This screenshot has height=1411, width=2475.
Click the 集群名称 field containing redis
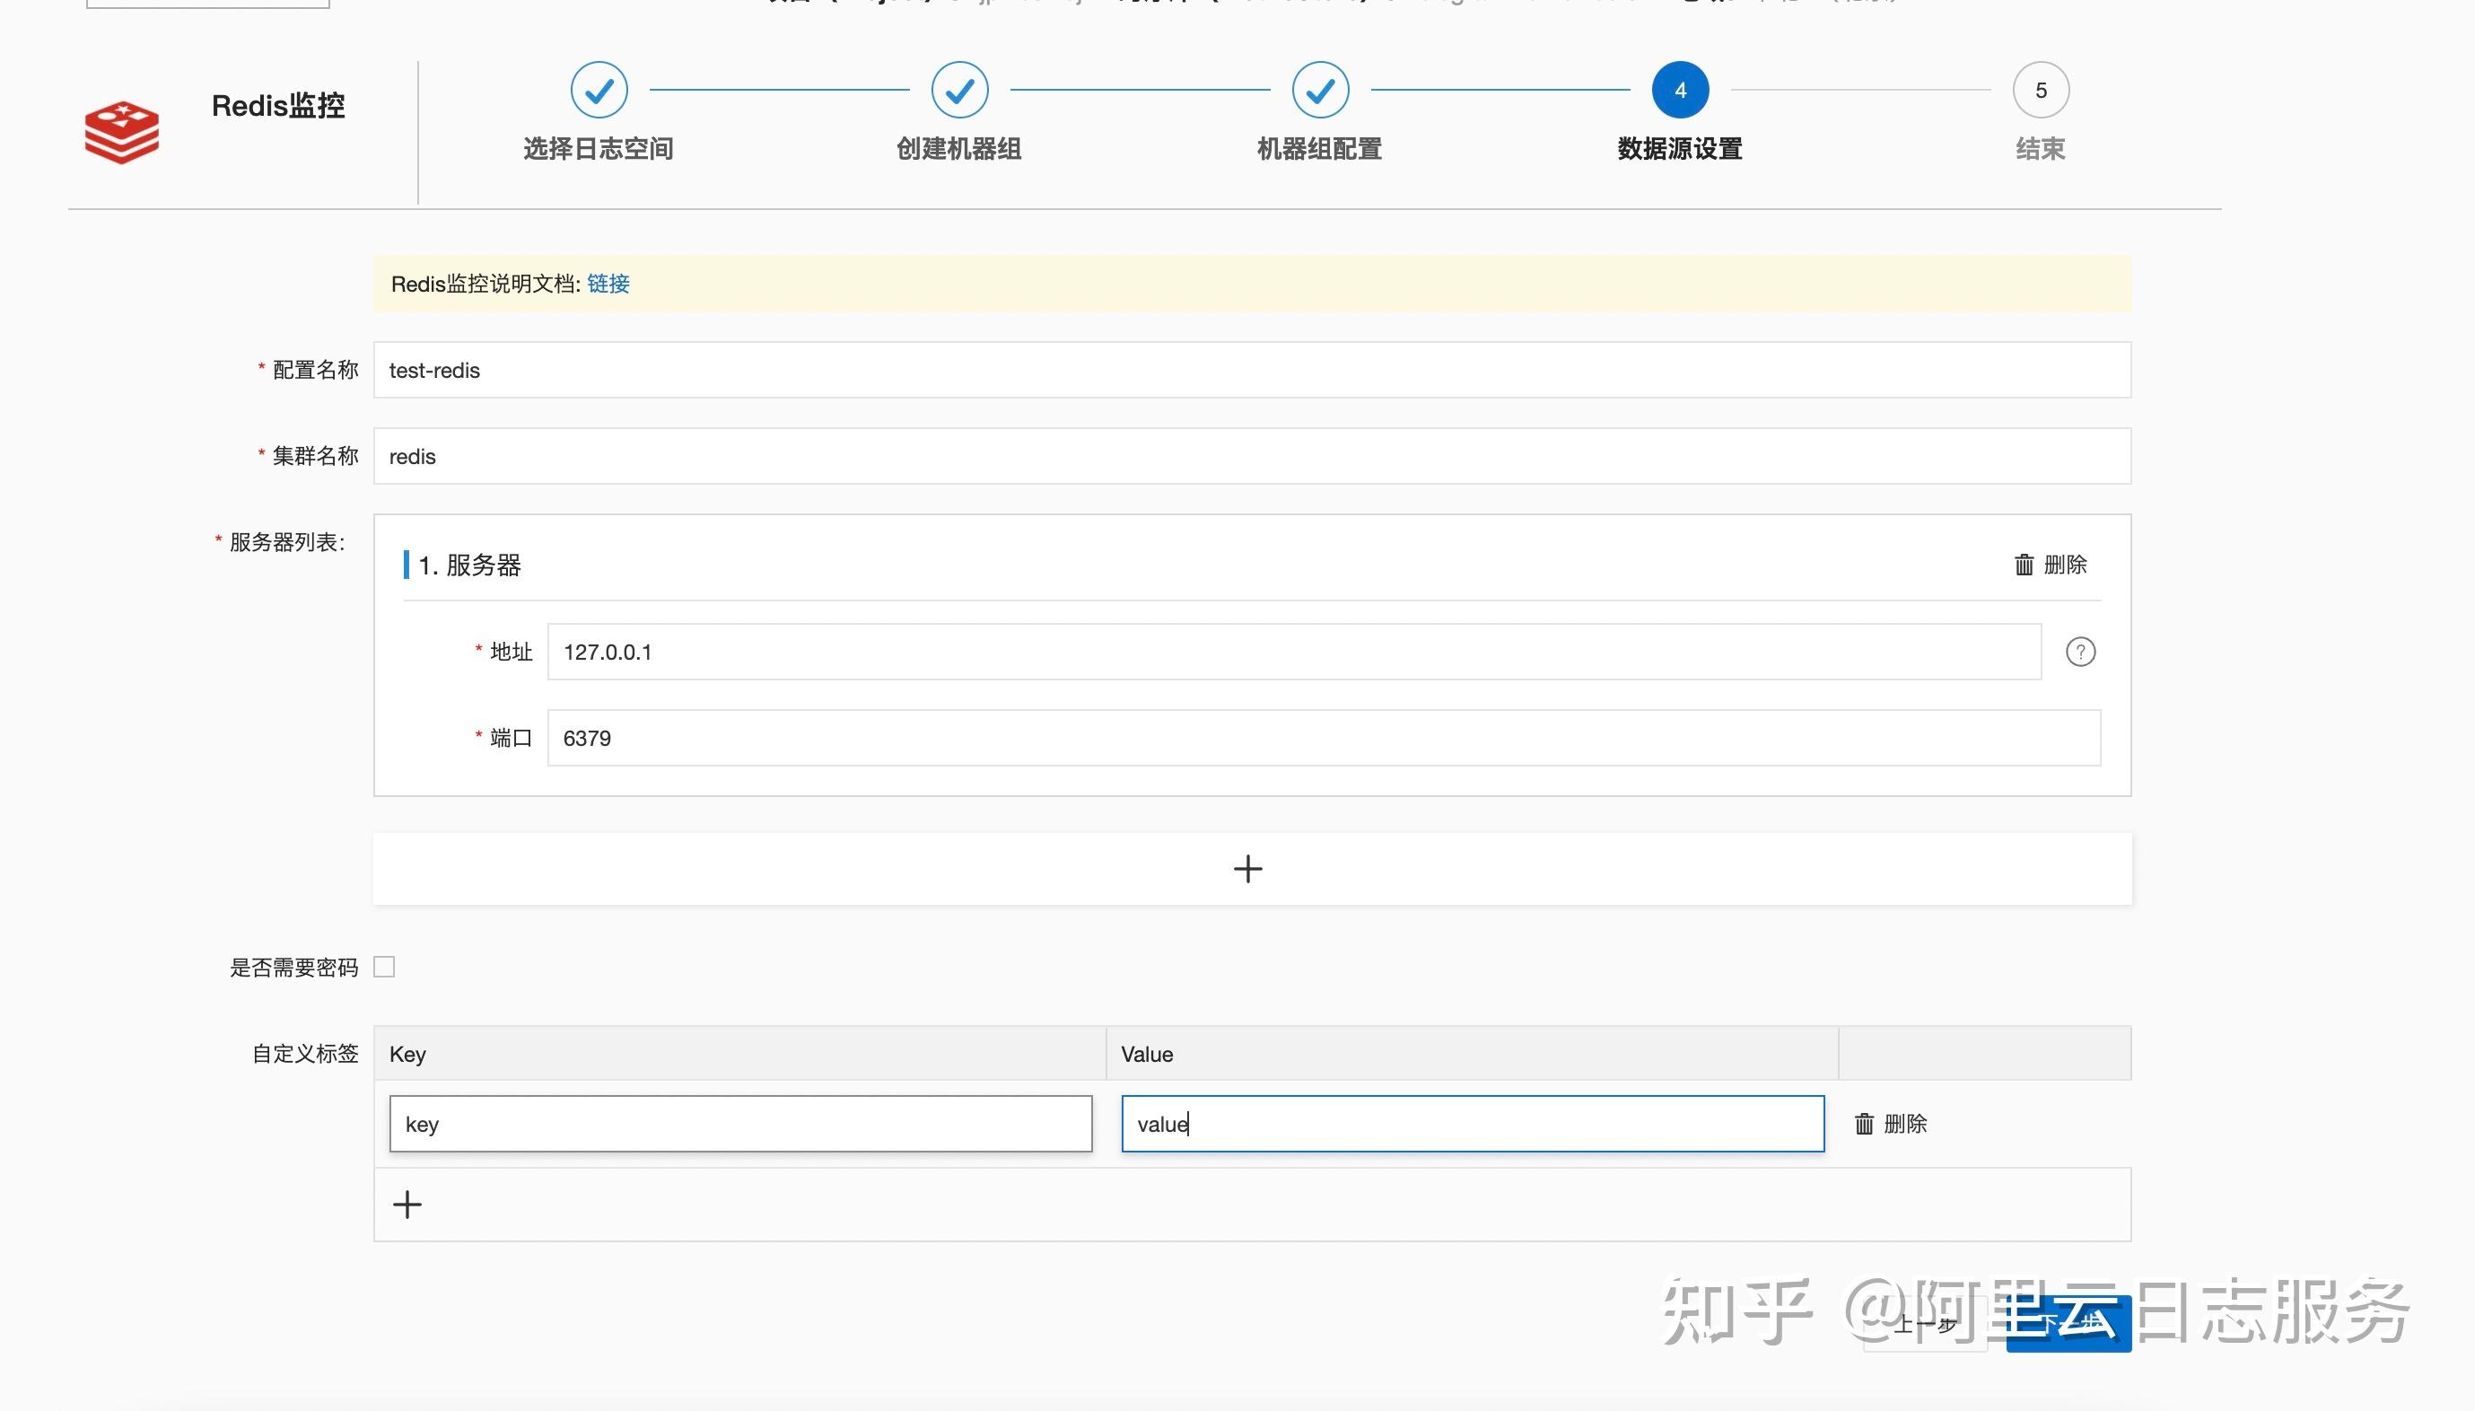pyautogui.click(x=1249, y=455)
